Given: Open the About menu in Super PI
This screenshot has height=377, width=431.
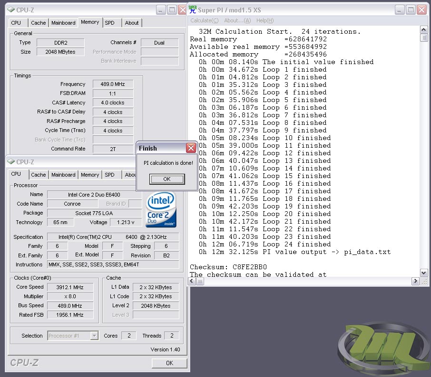Looking at the screenshot, I should 237,20.
